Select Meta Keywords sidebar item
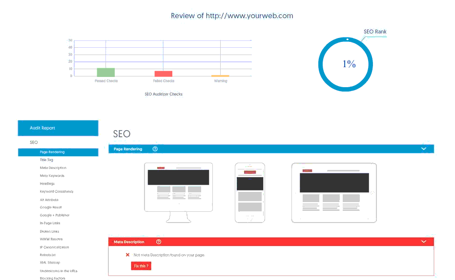 coord(52,176)
